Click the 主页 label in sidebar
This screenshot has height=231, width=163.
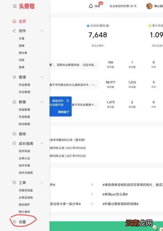(x=22, y=21)
